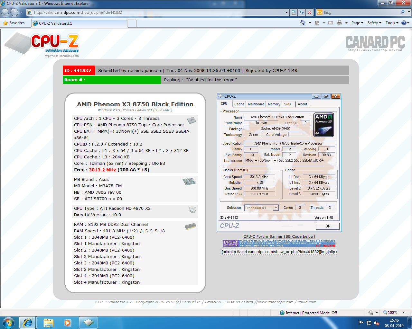
Task: Click the processor chip icon beside CPU Arch
Action: pyautogui.click(x=192, y=120)
